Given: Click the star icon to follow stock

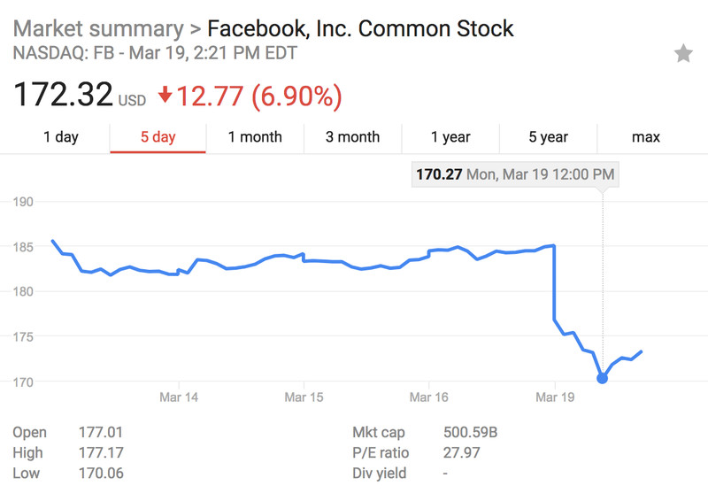Looking at the screenshot, I should click(x=683, y=54).
